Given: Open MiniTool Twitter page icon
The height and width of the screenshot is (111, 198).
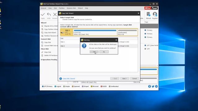Looking at the screenshot, I should click(x=153, y=86).
